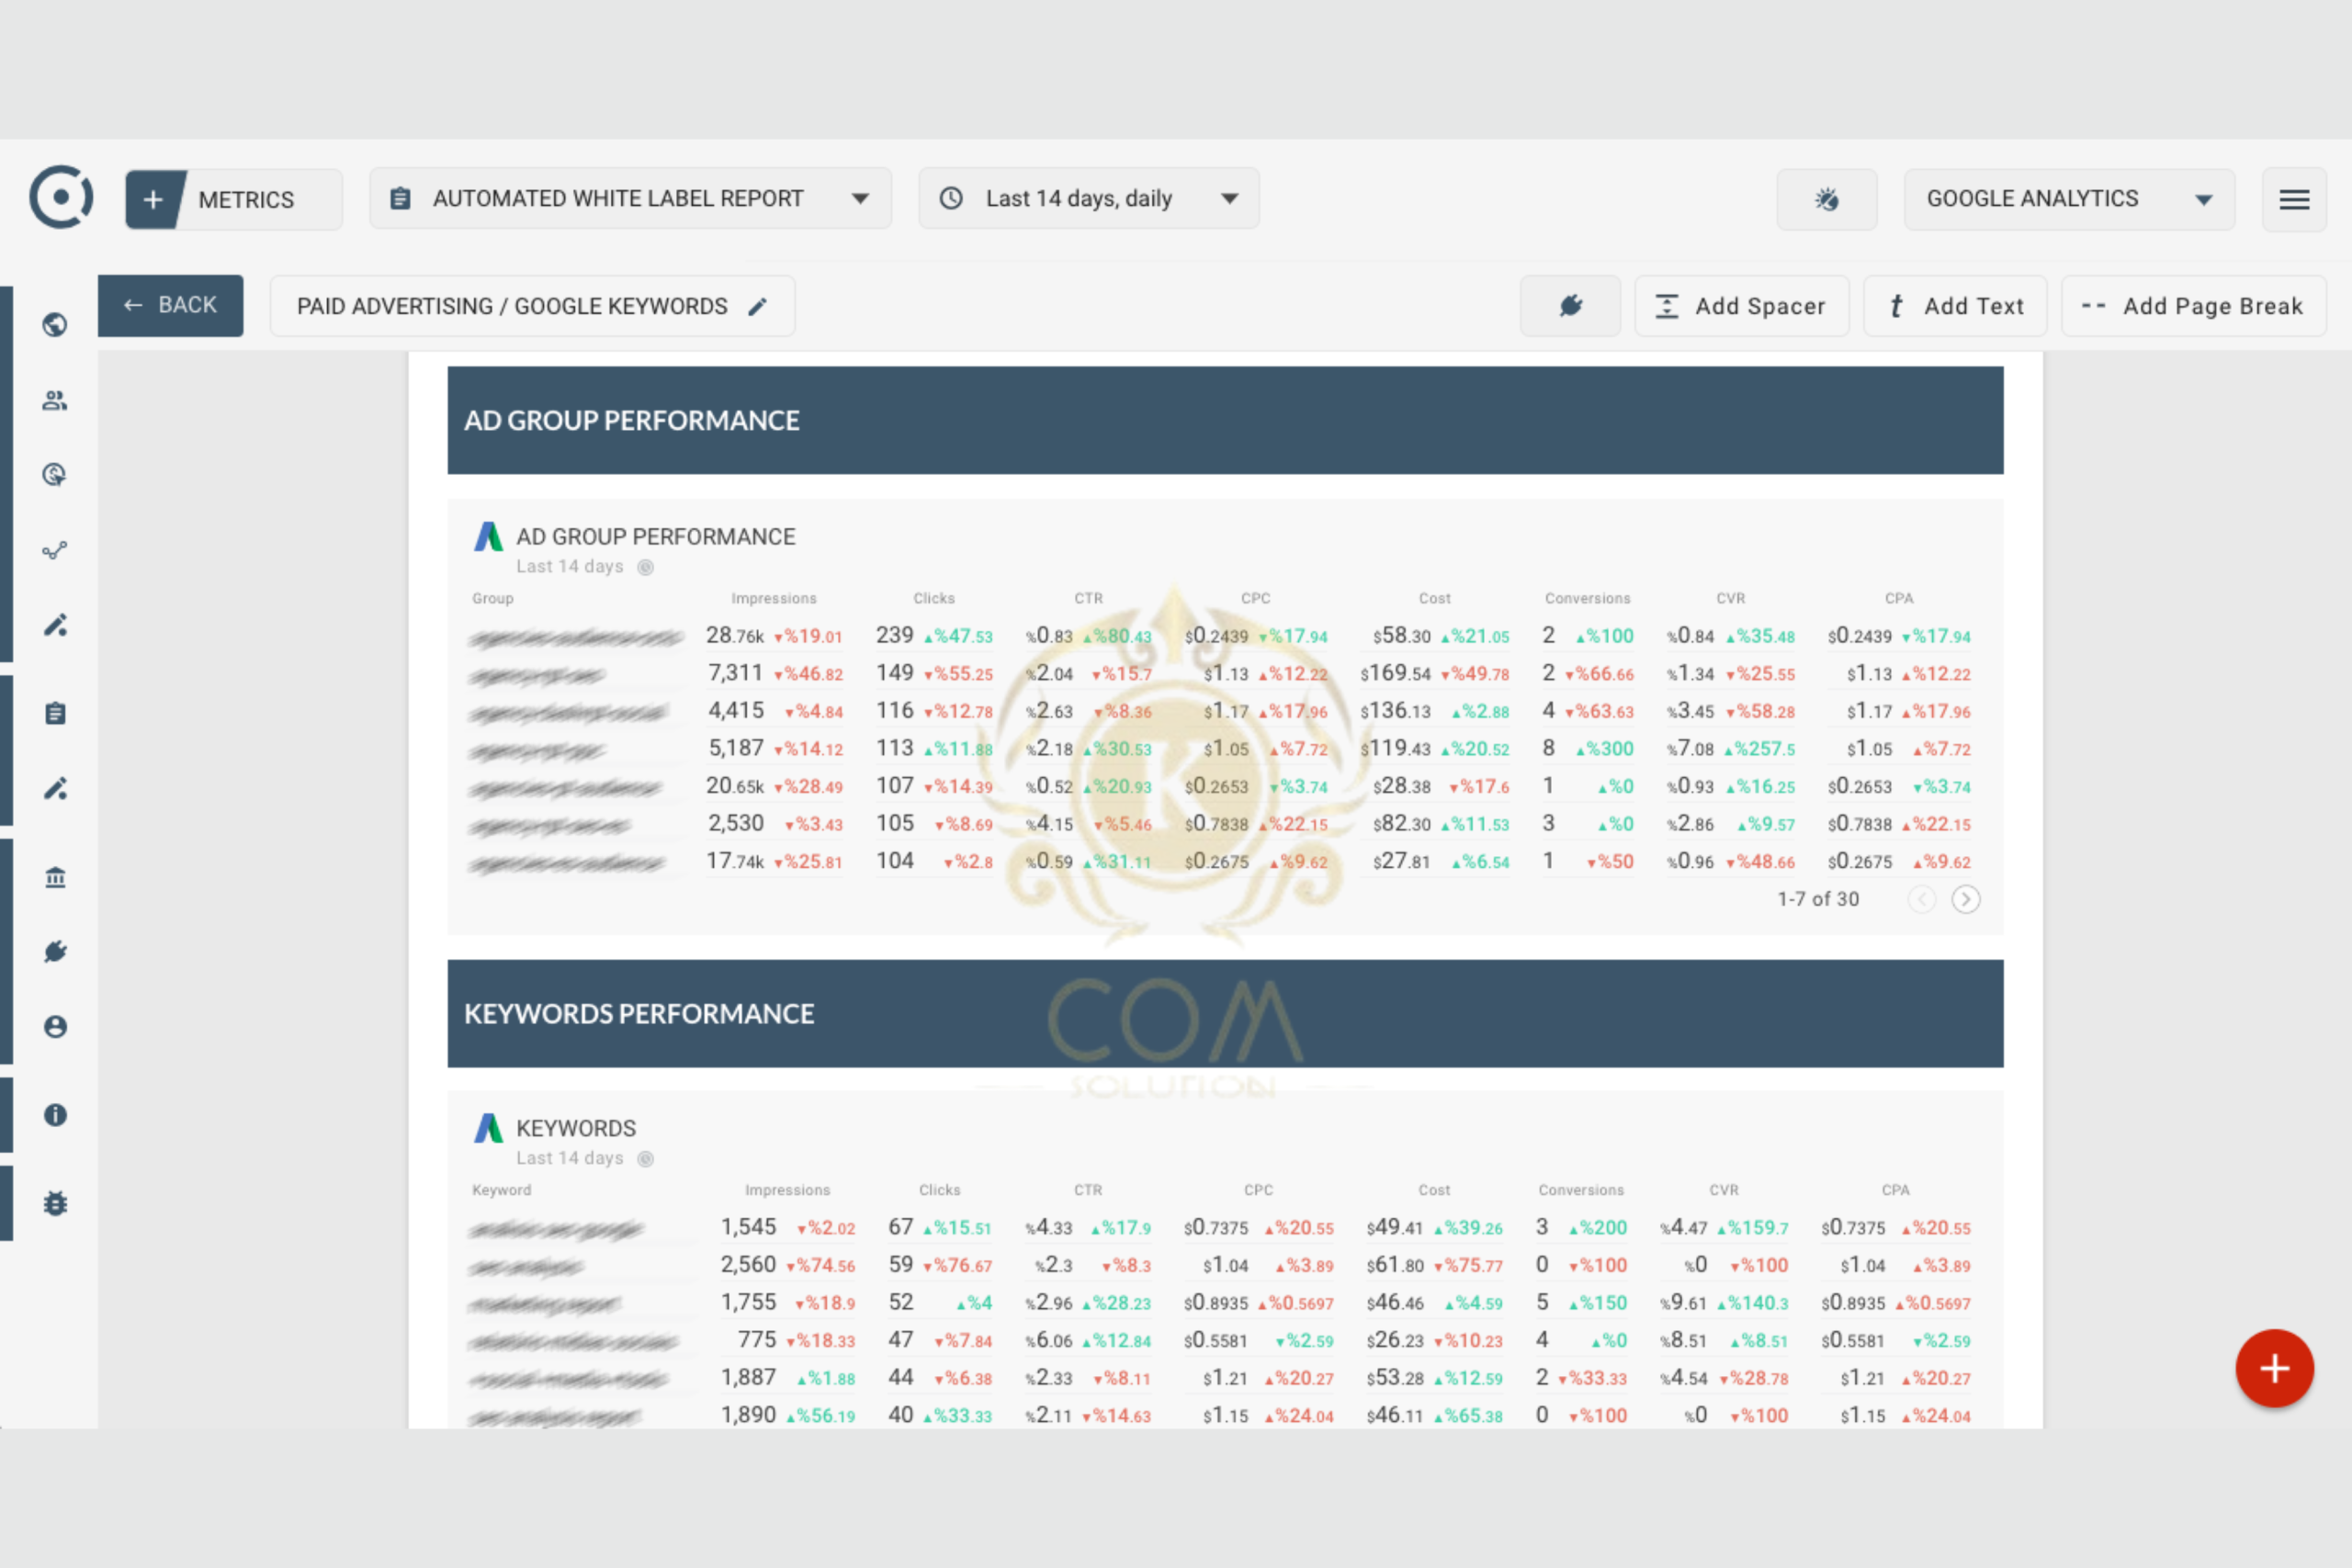2352x1568 pixels.
Task: Click the Back button
Action: [x=170, y=305]
